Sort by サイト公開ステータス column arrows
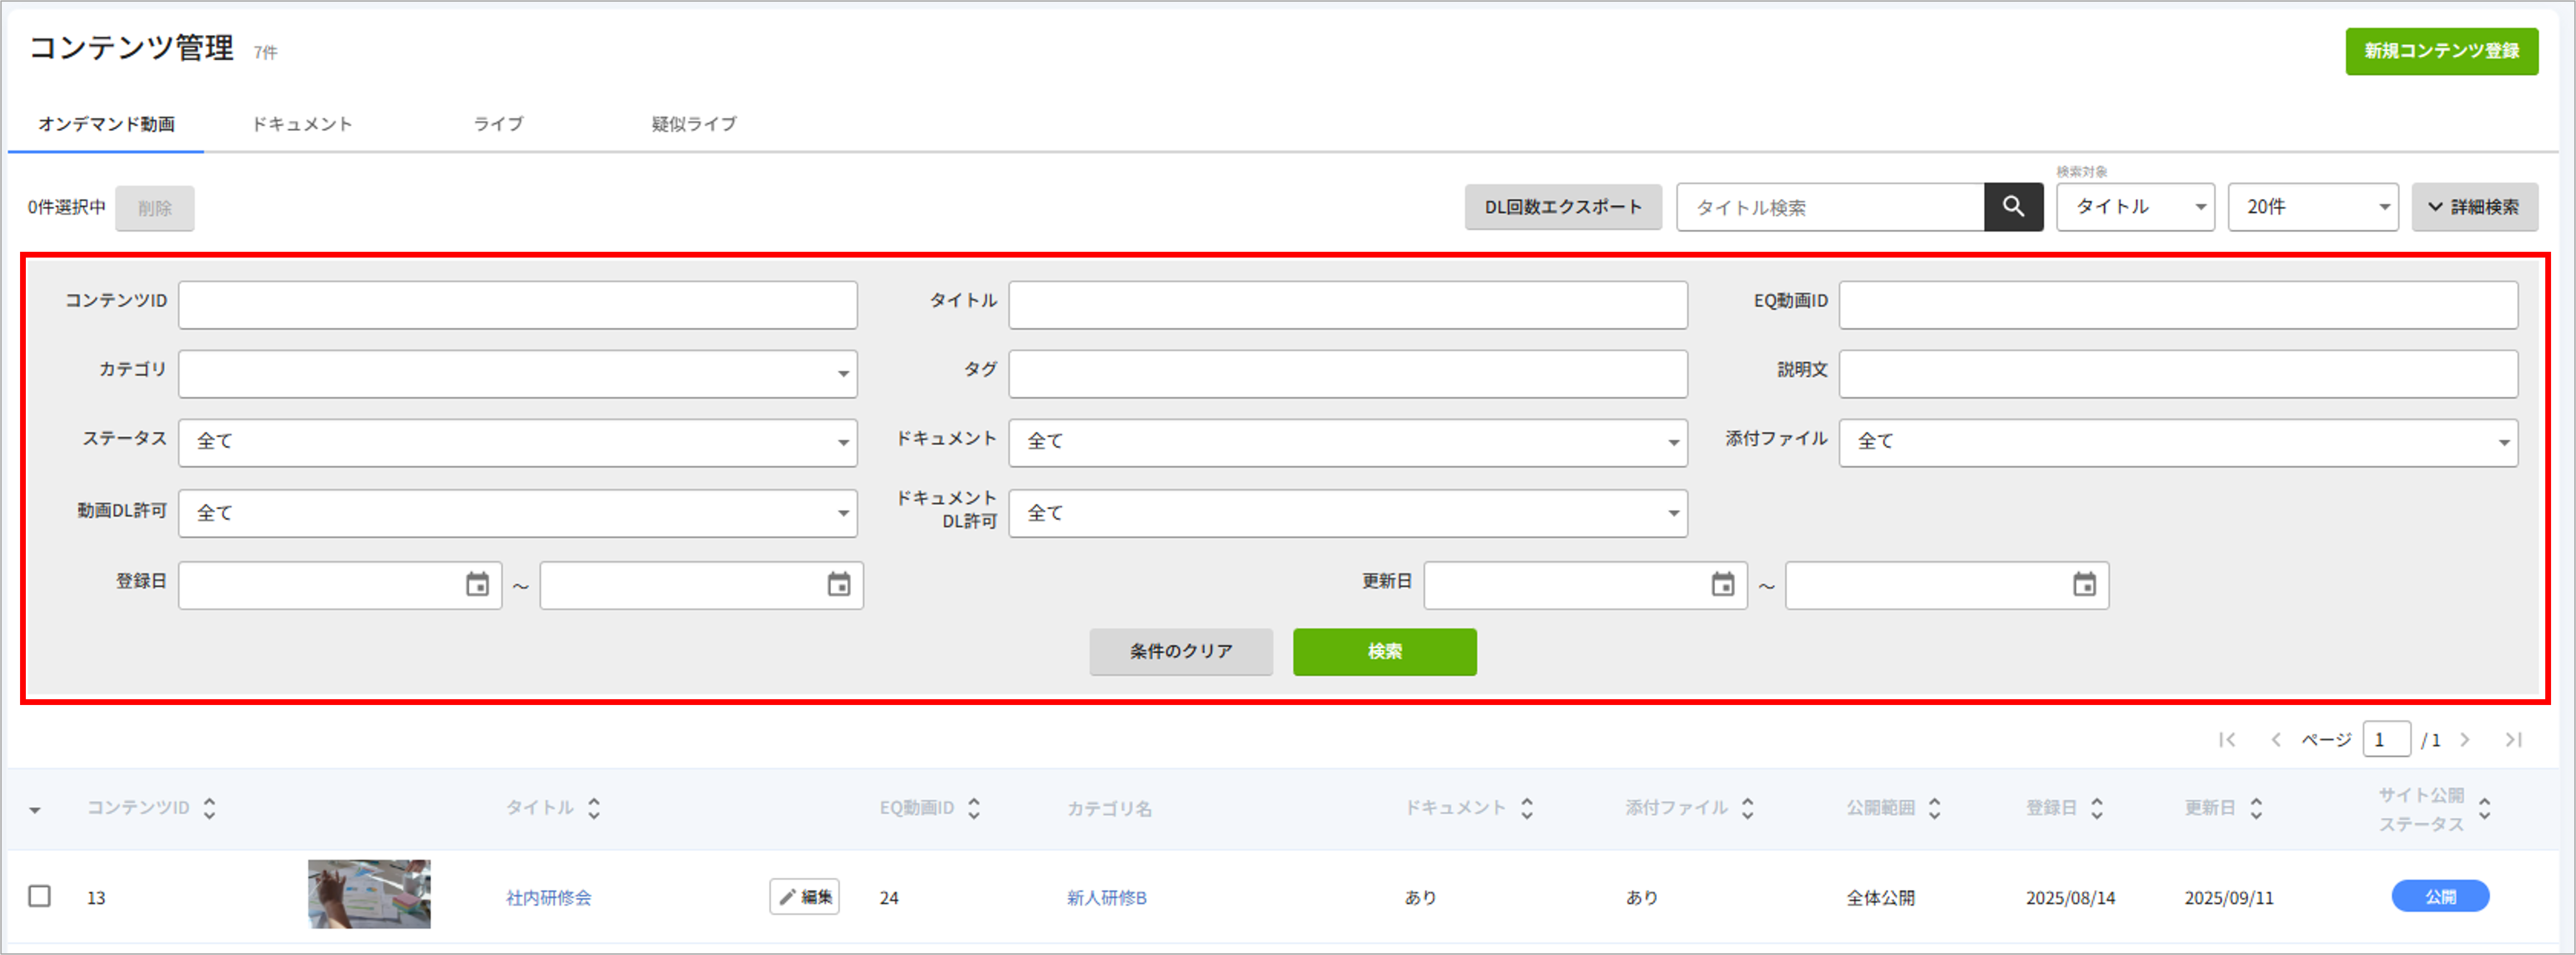2576x955 pixels. point(2485,808)
